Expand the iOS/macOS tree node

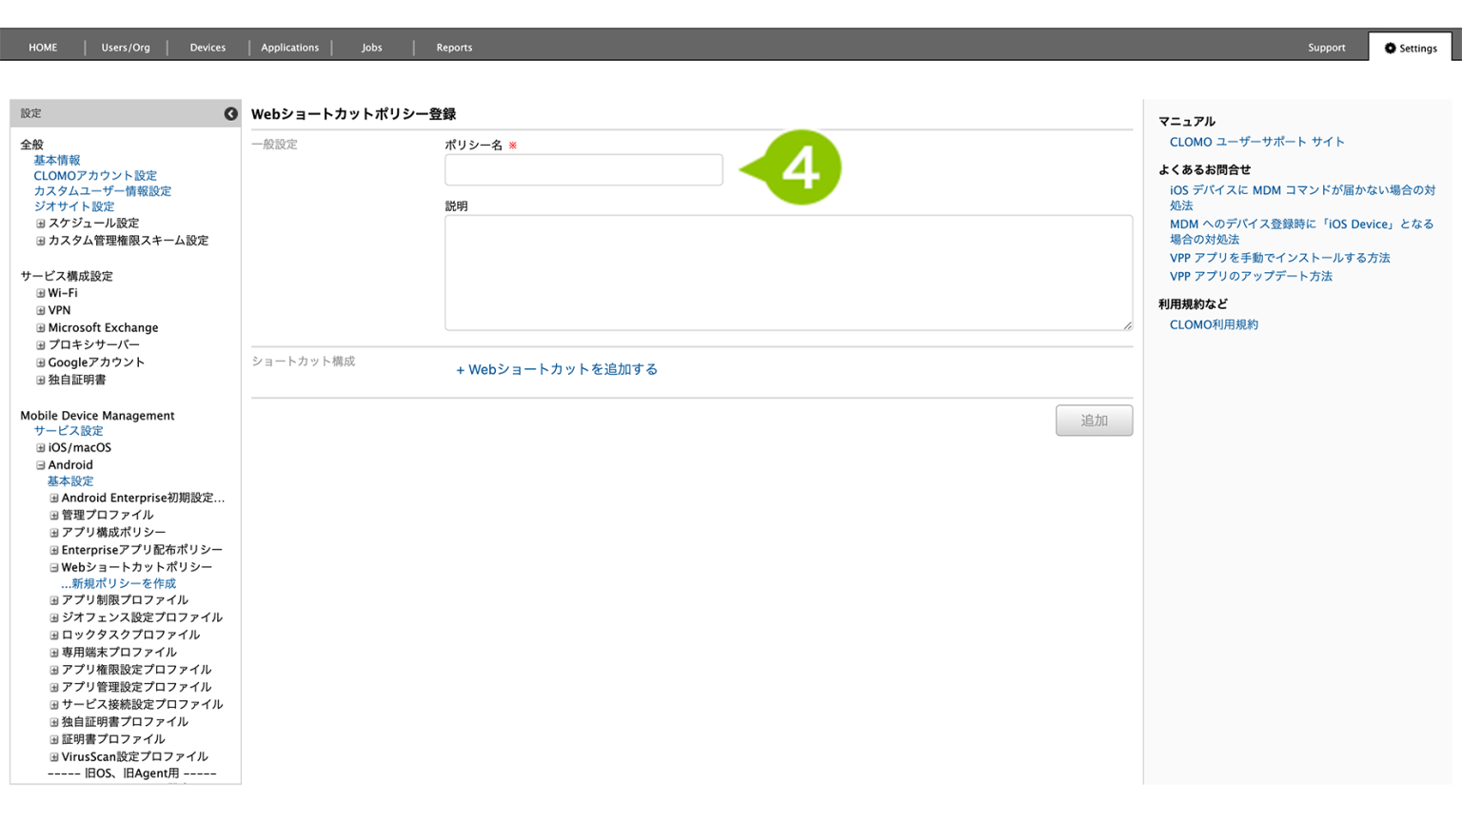pos(41,448)
